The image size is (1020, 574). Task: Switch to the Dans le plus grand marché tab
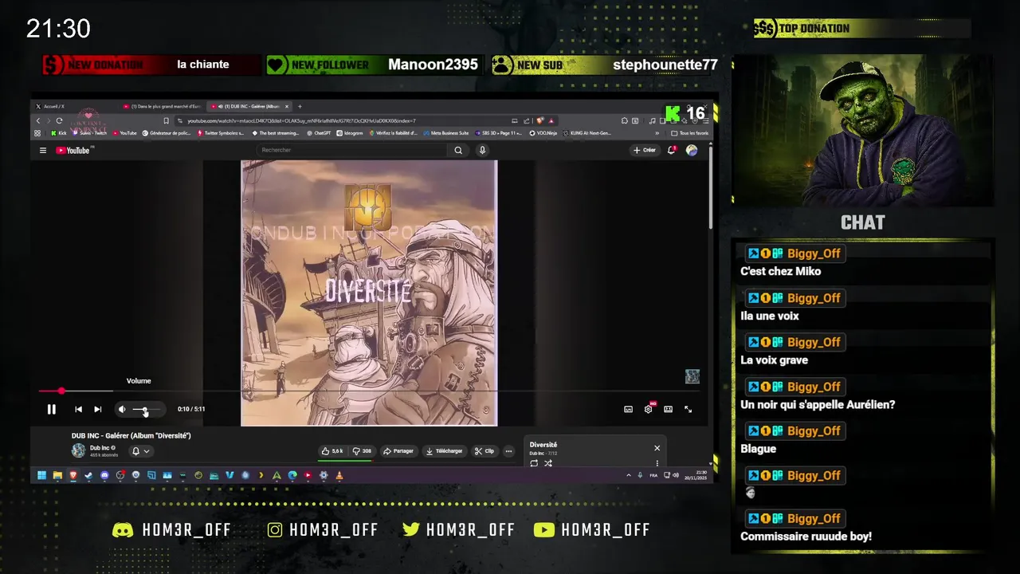163,106
